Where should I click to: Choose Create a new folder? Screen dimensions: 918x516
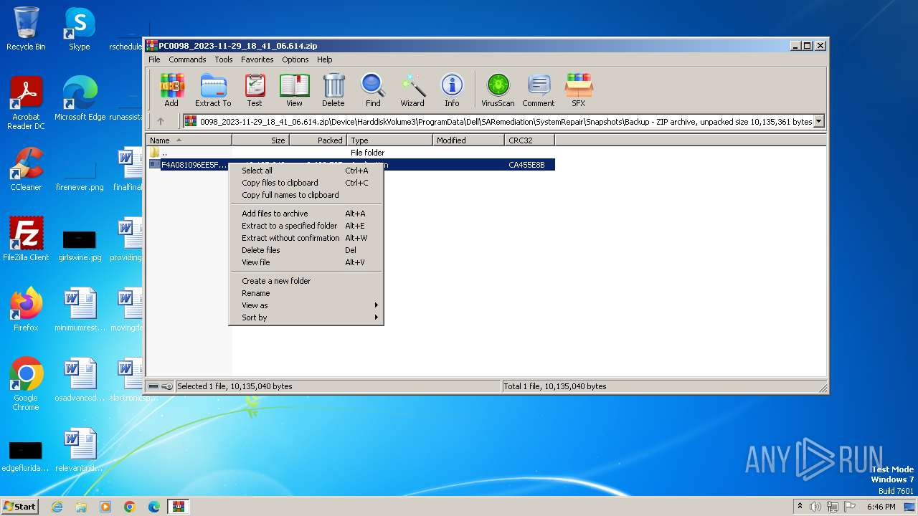(x=306, y=281)
